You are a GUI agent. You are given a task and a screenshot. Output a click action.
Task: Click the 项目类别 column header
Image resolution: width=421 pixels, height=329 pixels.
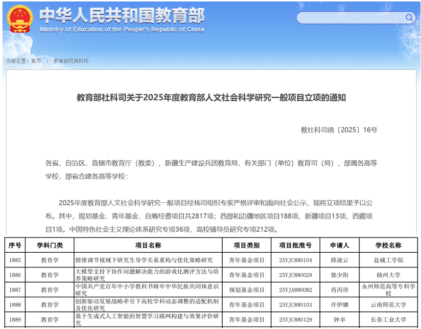pos(246,245)
